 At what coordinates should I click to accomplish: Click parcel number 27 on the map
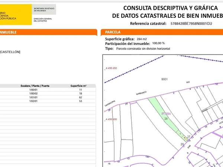pyautogui.click(x=188, y=137)
